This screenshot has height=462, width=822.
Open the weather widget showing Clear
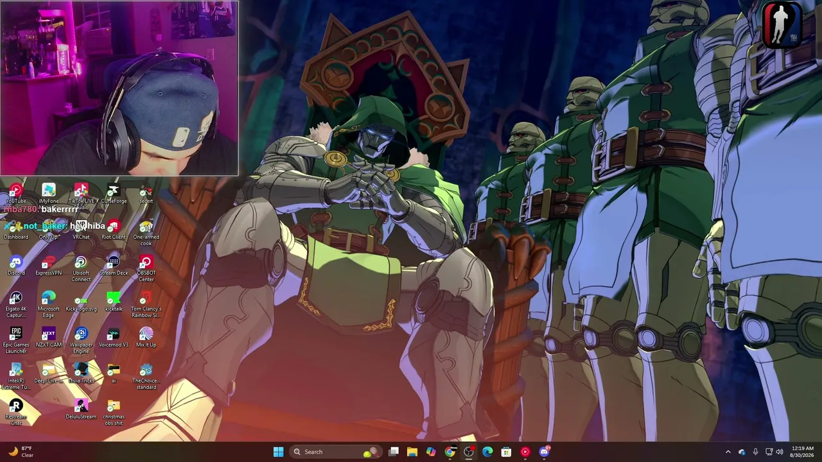point(21,452)
